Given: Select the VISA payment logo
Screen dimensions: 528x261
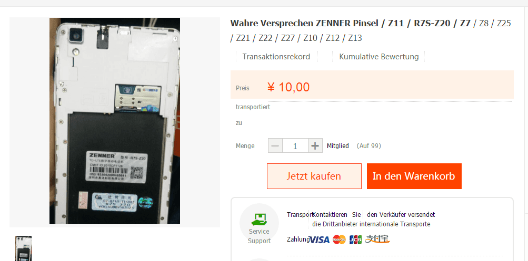Looking at the screenshot, I should click(319, 239).
